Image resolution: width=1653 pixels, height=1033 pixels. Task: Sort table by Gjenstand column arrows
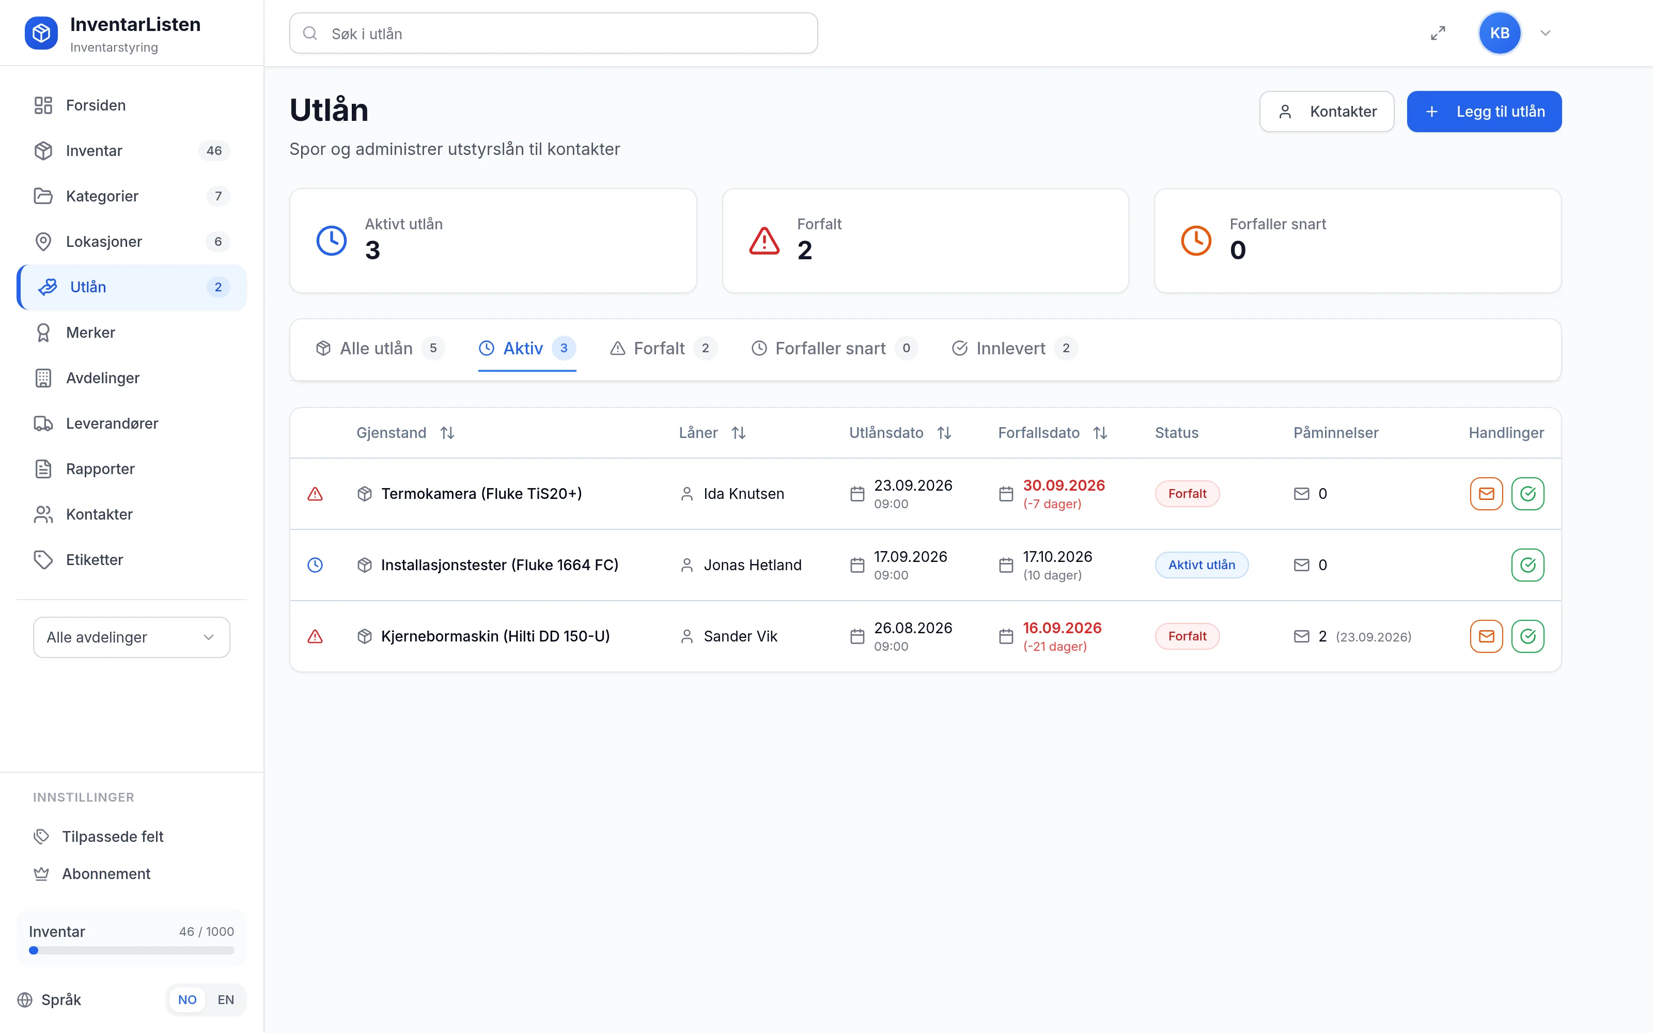click(447, 432)
